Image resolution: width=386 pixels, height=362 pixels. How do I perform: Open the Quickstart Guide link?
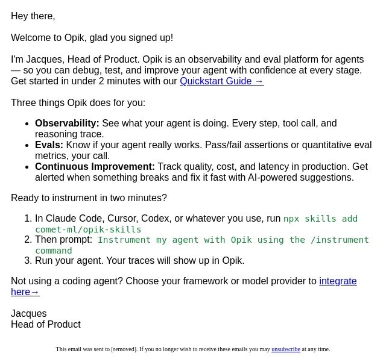point(221,81)
